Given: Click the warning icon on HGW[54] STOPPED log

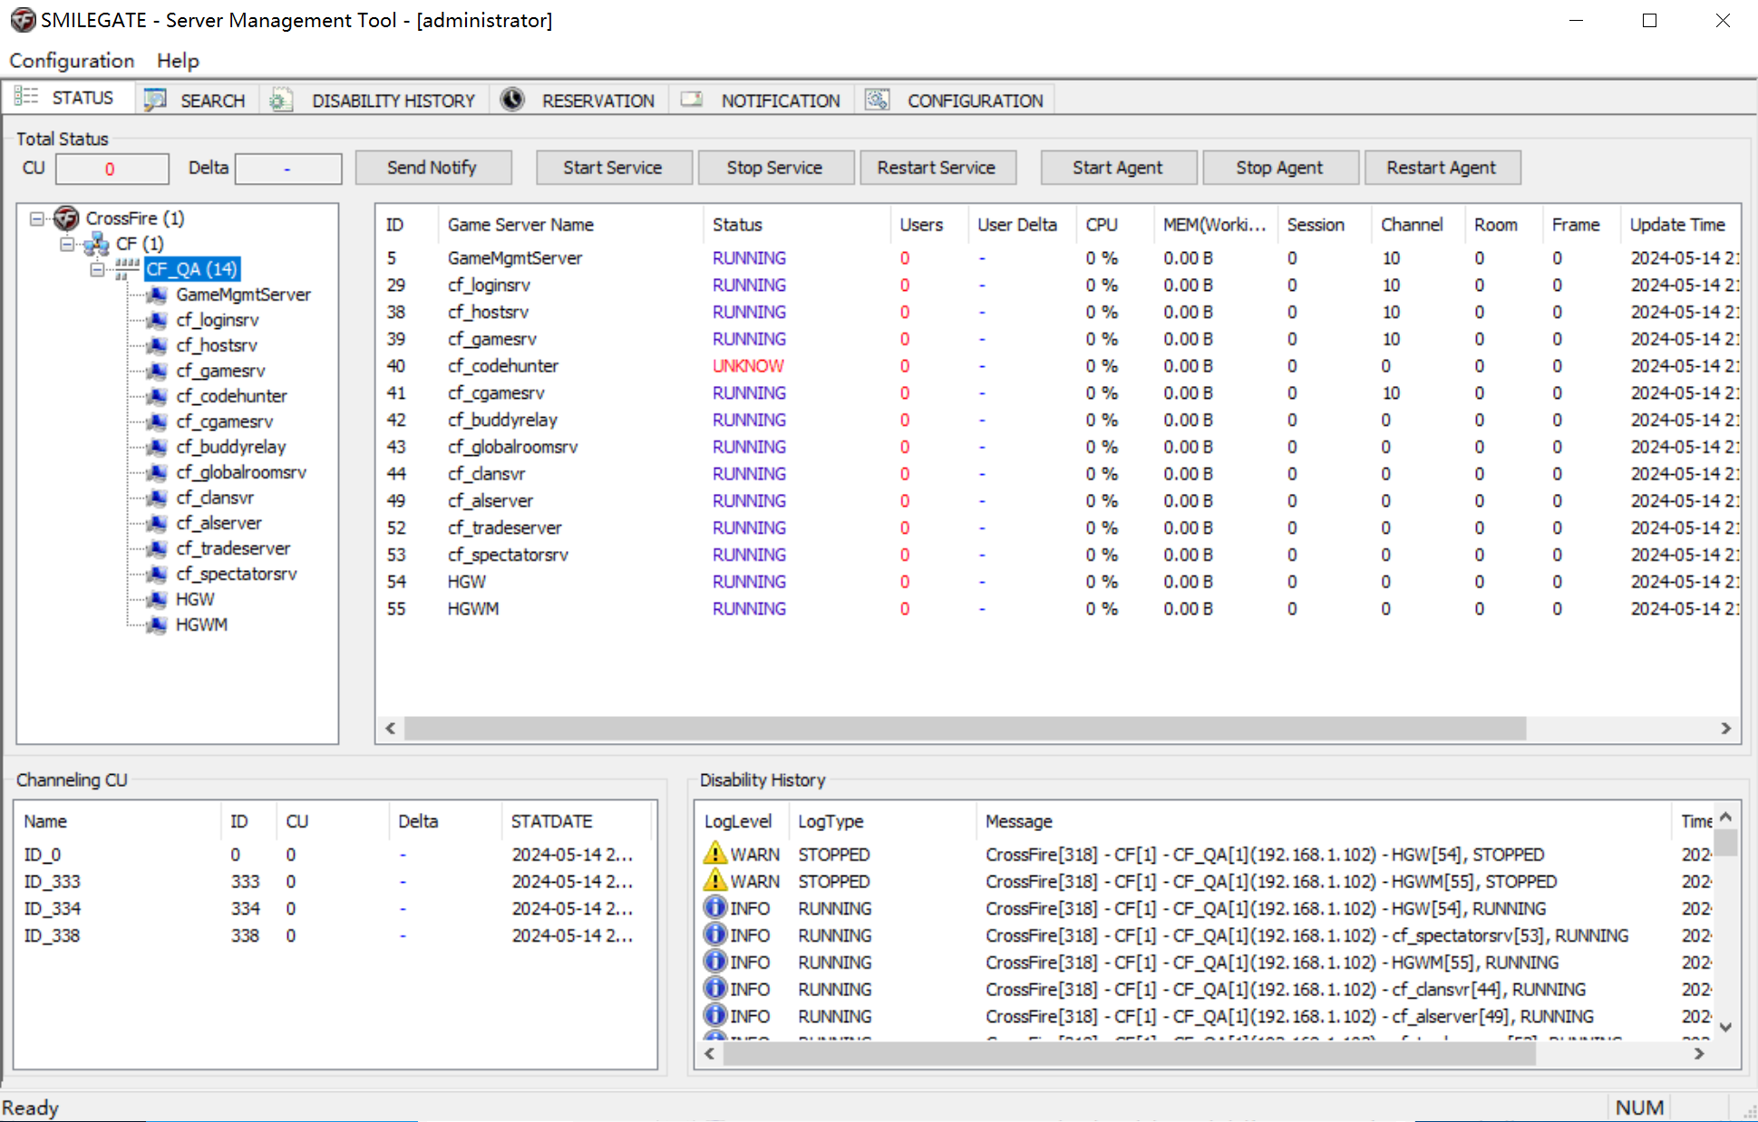Looking at the screenshot, I should [x=715, y=853].
